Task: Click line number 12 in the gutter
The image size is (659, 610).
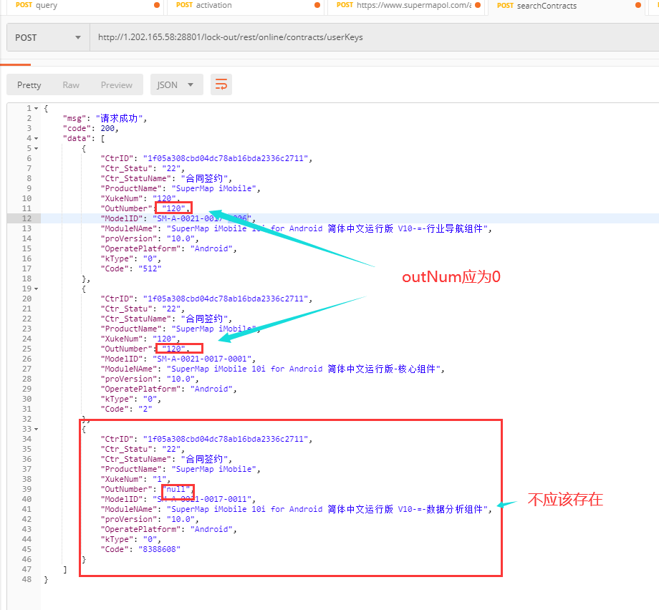Action: point(26,218)
